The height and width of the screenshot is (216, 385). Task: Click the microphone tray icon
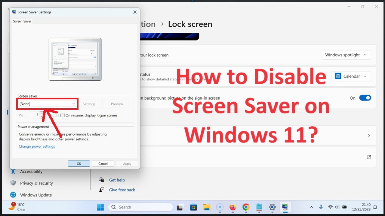coord(321,207)
